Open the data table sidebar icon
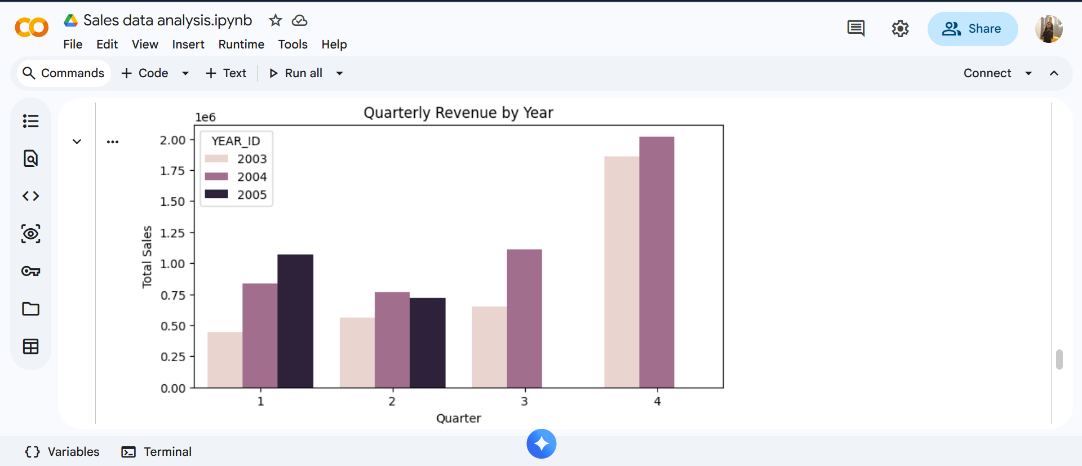The image size is (1082, 466). click(30, 346)
